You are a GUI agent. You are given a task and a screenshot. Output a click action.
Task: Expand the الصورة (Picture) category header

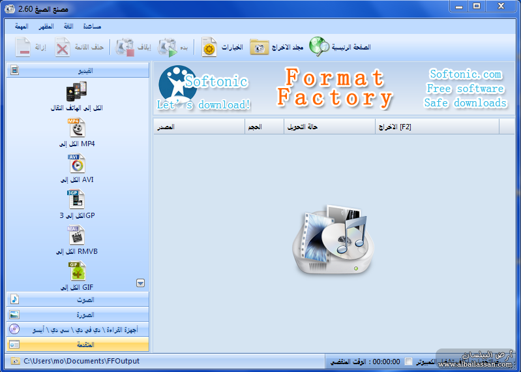tap(78, 314)
